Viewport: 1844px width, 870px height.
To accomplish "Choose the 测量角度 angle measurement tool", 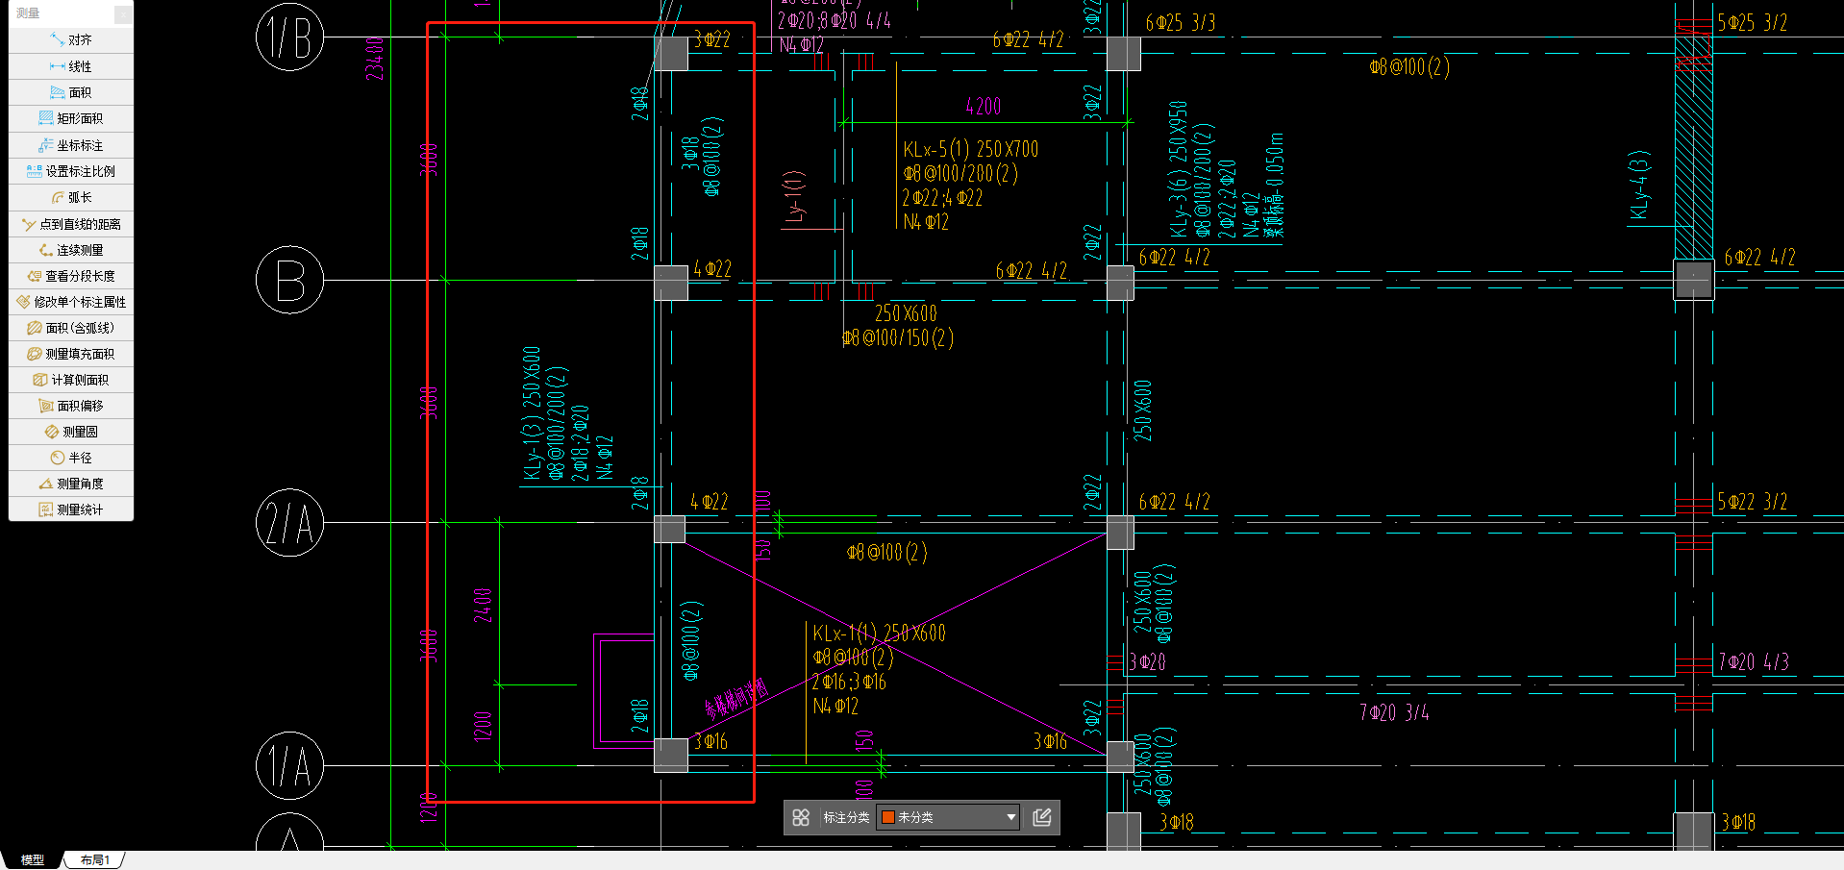I will [x=71, y=484].
